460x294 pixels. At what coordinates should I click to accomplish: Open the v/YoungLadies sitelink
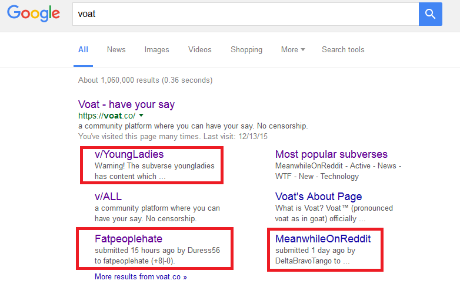(x=129, y=155)
